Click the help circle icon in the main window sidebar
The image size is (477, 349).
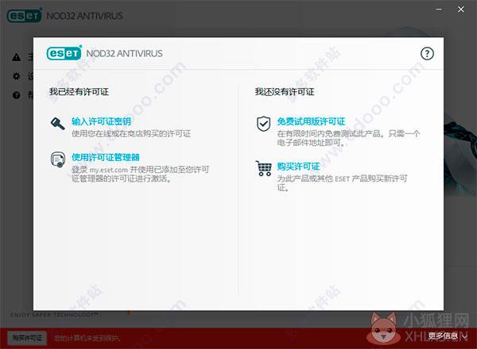[x=17, y=95]
